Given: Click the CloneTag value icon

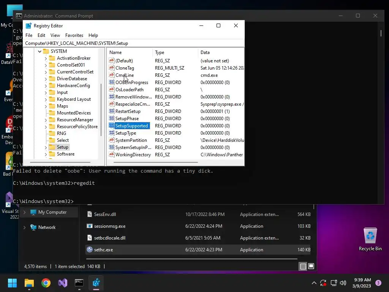Looking at the screenshot, I should point(112,68).
